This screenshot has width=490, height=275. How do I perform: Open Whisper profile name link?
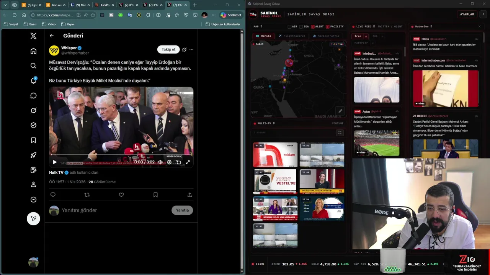pyautogui.click(x=69, y=48)
